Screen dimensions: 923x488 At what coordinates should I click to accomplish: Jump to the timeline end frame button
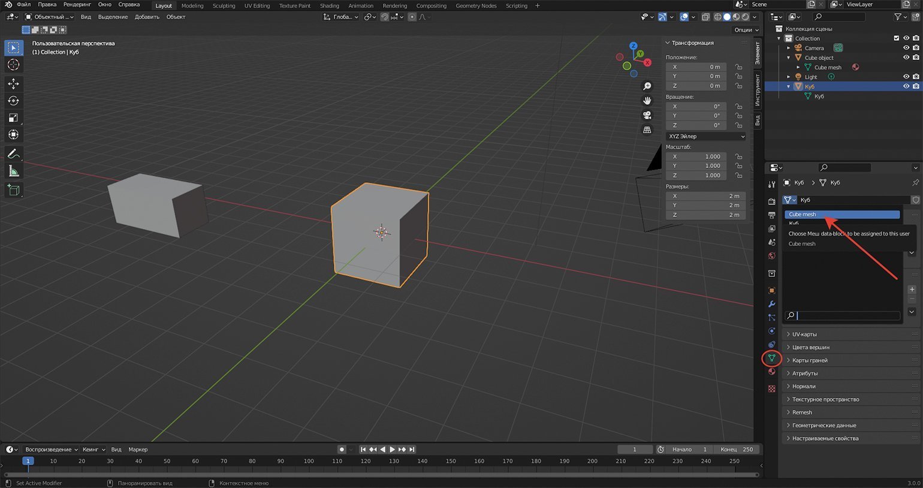click(412, 450)
